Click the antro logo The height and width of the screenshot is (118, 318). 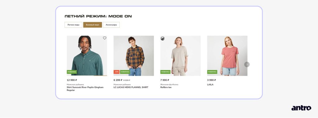coord(301,108)
